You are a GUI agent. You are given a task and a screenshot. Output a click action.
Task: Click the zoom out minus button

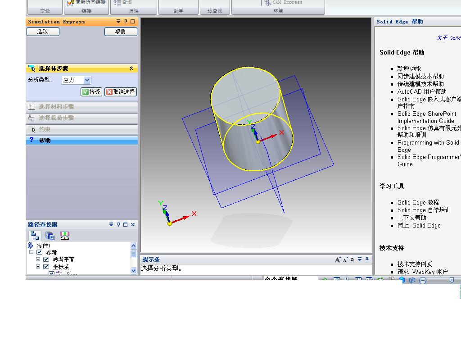(423, 280)
